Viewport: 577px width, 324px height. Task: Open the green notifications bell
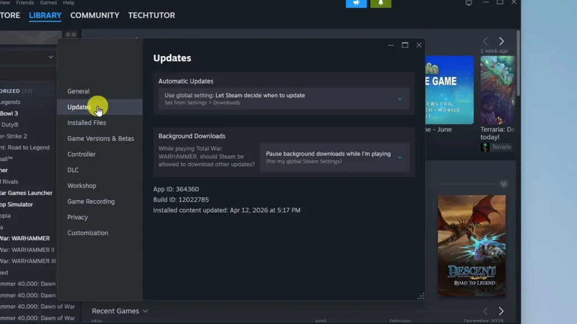[380, 3]
